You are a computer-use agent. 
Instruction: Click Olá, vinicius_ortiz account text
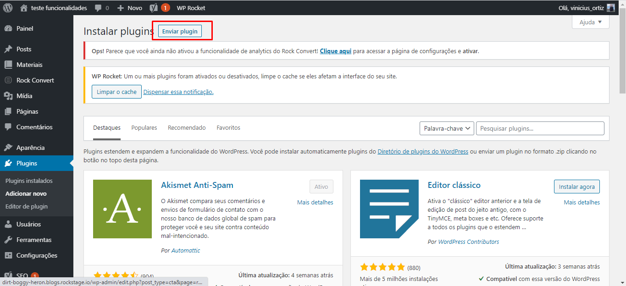click(581, 8)
